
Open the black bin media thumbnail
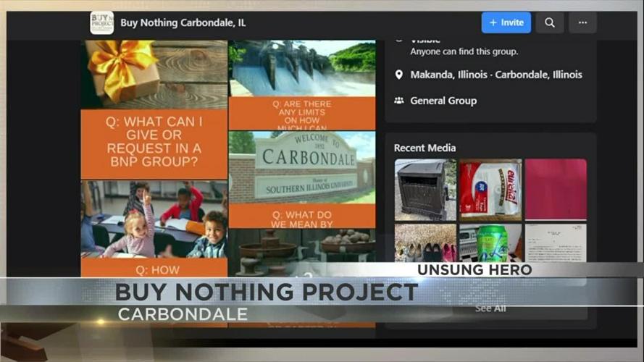(x=425, y=190)
